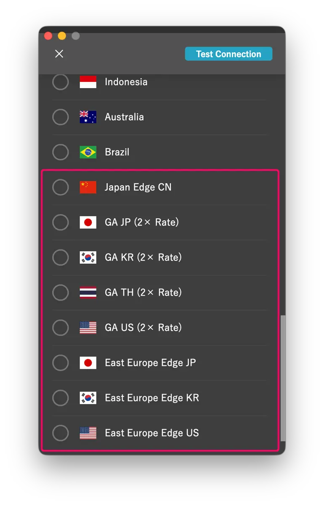
Task: Click the GA TH (2× Rate) server label
Action: 143,292
